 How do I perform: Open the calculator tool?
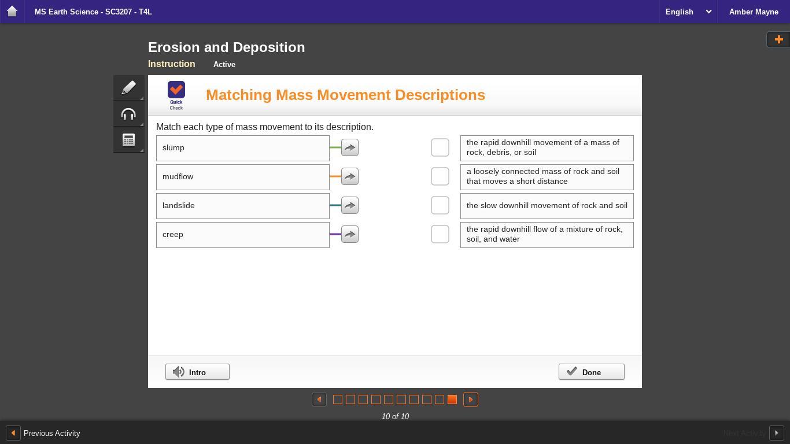[128, 140]
